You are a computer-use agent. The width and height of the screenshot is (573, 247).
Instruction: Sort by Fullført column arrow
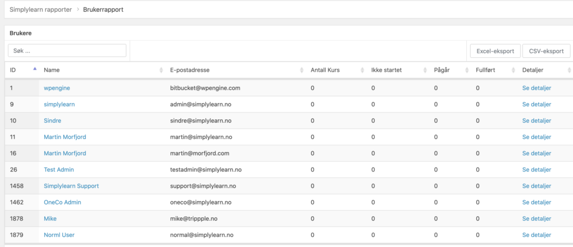point(513,70)
